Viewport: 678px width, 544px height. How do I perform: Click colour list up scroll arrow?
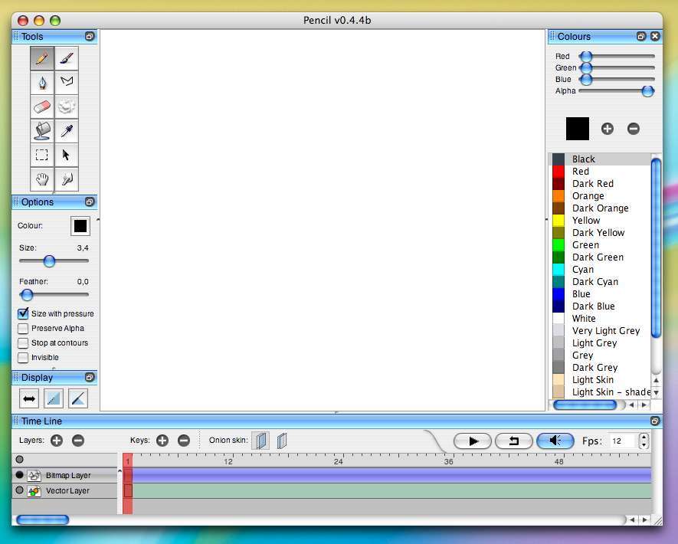[657, 381]
